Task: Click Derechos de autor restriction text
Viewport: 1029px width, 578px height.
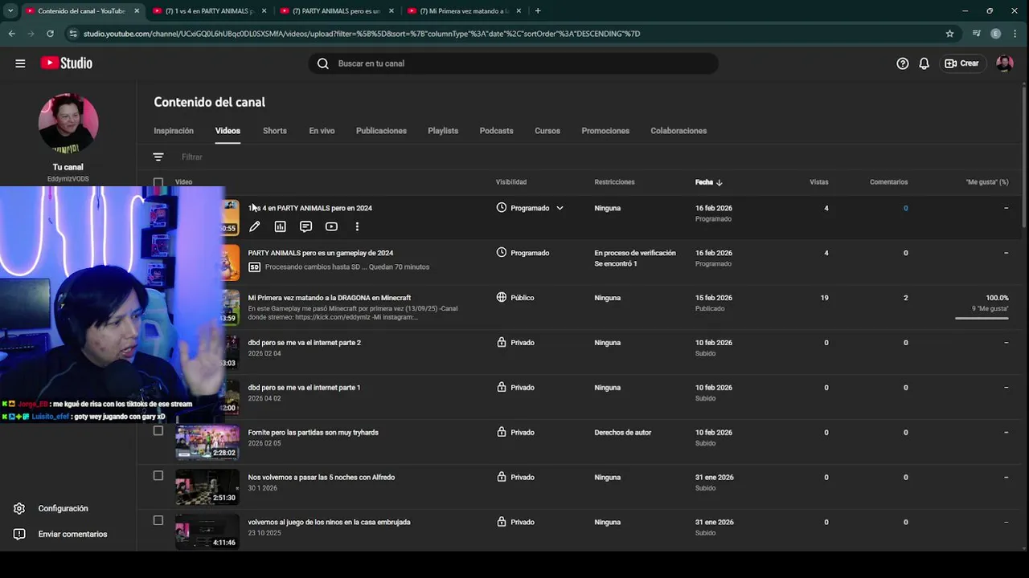Action: [x=623, y=433]
